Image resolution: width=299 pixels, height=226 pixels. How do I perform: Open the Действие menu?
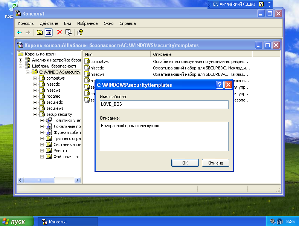coord(49,23)
